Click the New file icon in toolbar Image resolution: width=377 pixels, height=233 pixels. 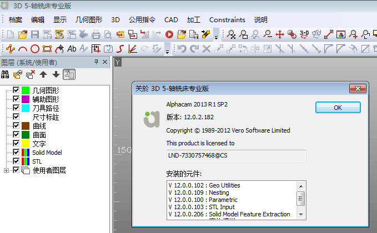coord(11,34)
